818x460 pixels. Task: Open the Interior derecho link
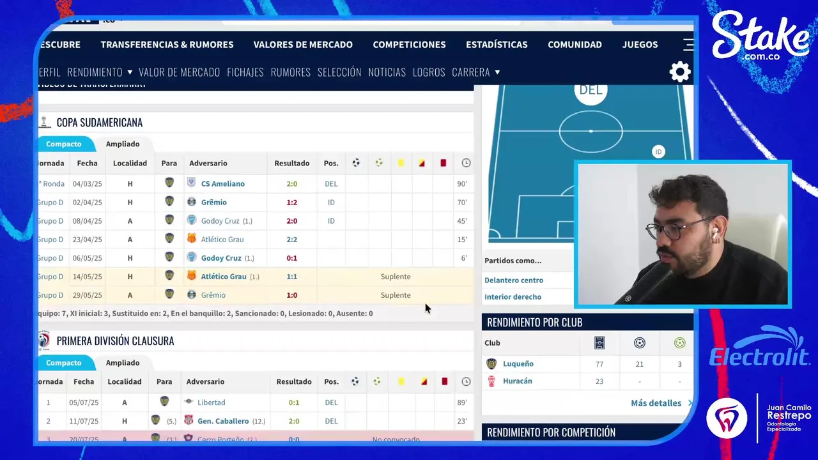click(x=513, y=296)
